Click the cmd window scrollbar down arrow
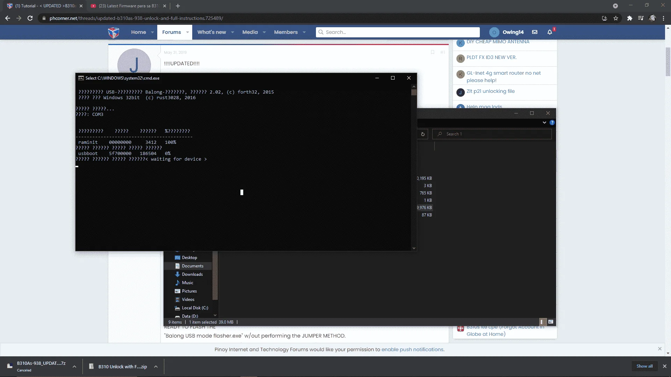 (414, 248)
